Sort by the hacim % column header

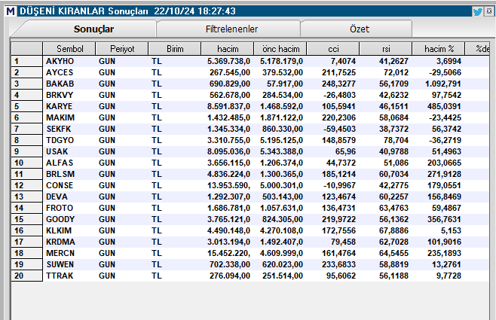pyautogui.click(x=439, y=49)
